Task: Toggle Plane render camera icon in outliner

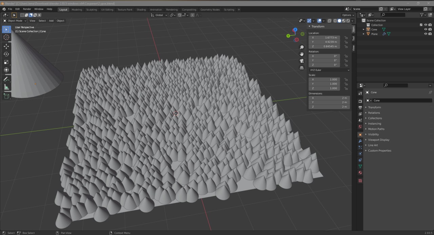Action: tap(430, 34)
